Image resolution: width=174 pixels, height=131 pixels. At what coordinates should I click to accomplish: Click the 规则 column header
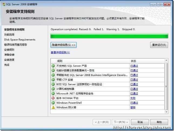tap(90, 61)
